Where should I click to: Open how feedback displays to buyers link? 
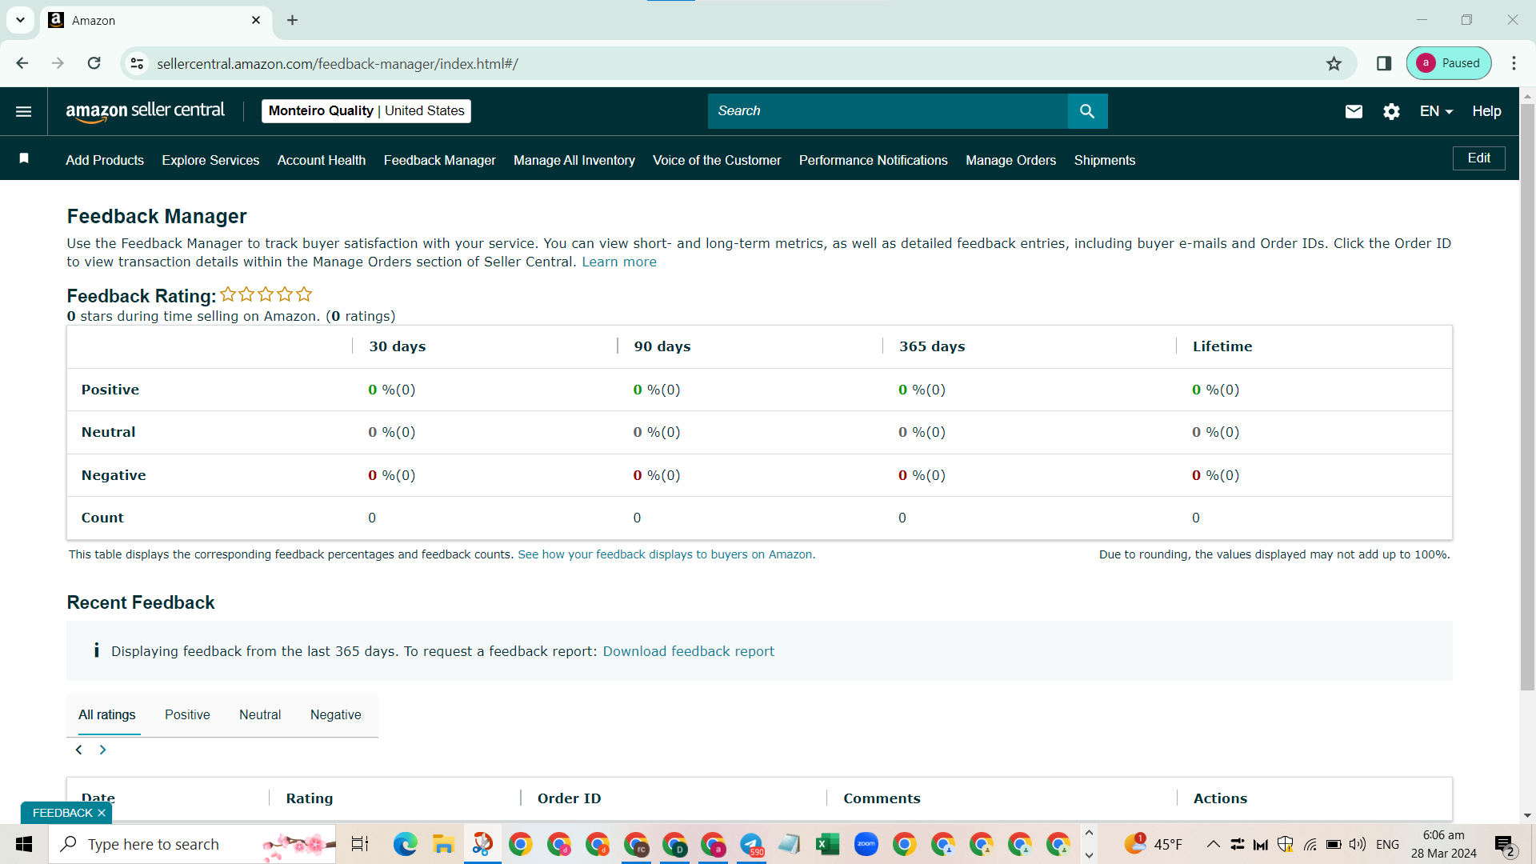click(x=666, y=554)
